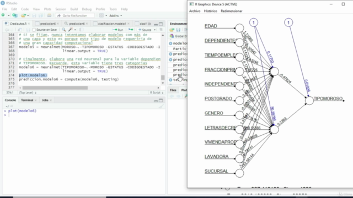353x198 pixels.
Task: Open the Tools menu
Action: tap(113, 9)
